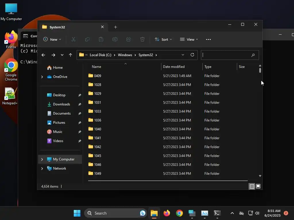The image size is (294, 220).
Task: Click the Delete trash icon
Action: coord(142,39)
